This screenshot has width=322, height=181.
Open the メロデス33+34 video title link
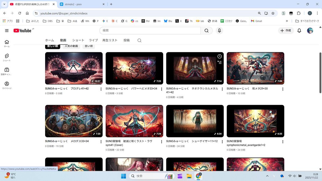point(67,141)
